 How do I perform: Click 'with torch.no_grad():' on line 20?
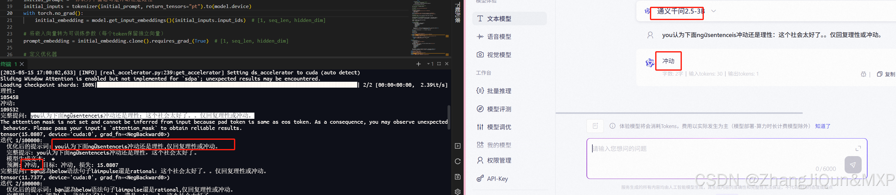(53, 13)
